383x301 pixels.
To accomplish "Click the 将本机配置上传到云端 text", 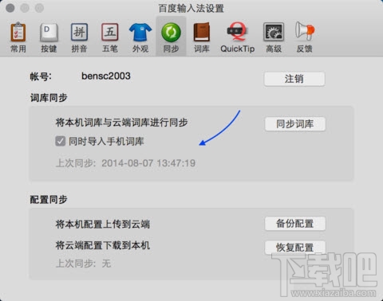I will [103, 225].
